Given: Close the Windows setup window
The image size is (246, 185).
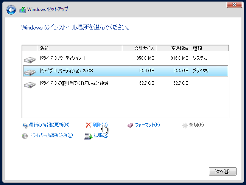Looking at the screenshot, I should 234,5.
